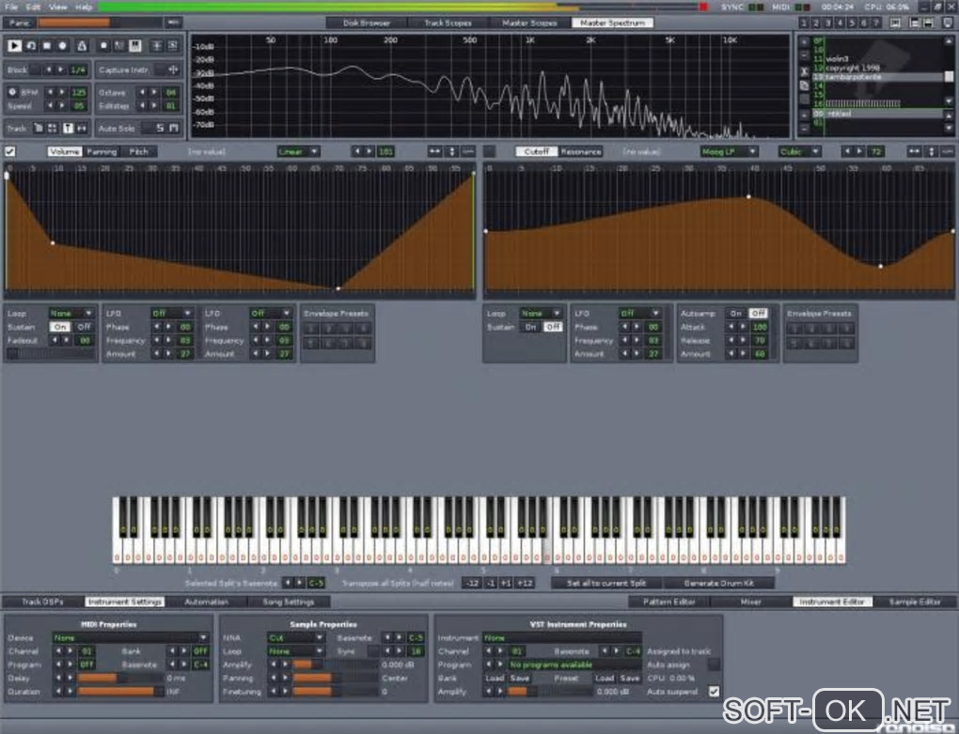
Task: Switch to the Track Scopes tab
Action: [x=448, y=23]
